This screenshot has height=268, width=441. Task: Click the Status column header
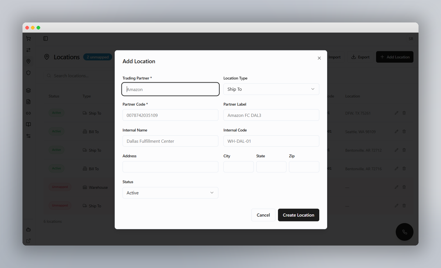[x=54, y=96]
